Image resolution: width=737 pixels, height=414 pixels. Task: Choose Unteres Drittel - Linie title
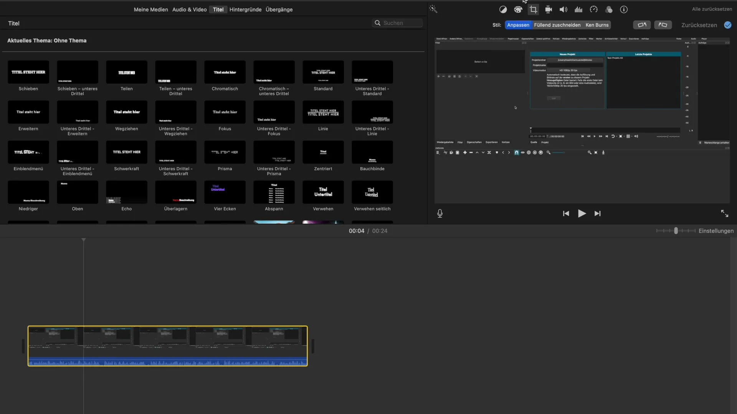click(x=372, y=112)
